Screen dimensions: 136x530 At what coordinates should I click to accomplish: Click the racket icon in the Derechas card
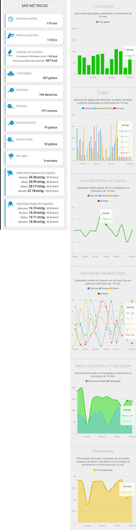(11, 90)
